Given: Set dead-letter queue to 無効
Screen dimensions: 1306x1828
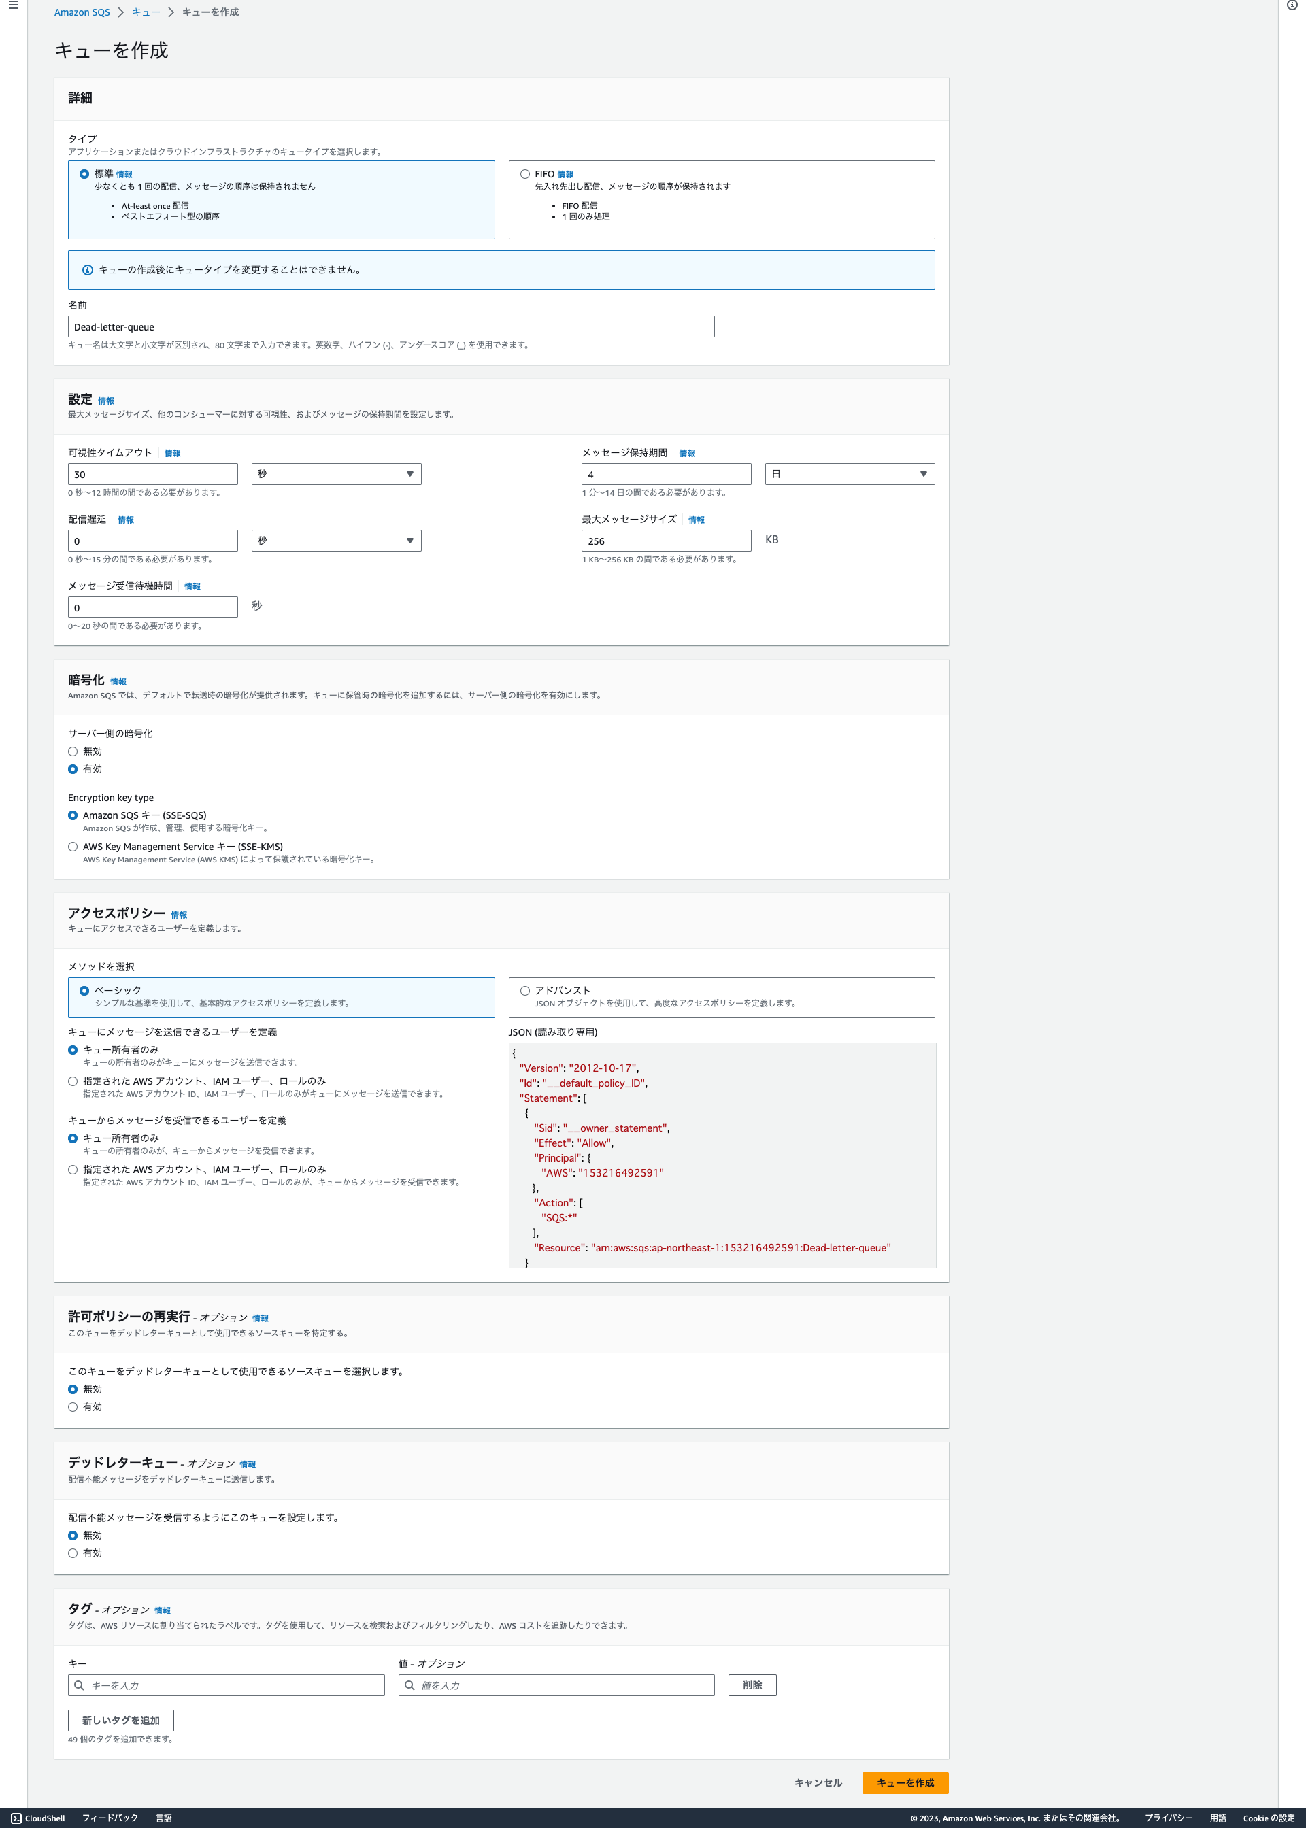Looking at the screenshot, I should click(73, 1536).
